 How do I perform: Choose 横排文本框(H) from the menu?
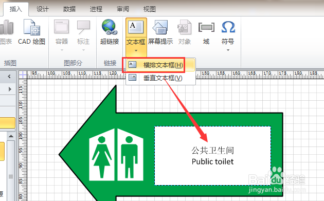160,65
